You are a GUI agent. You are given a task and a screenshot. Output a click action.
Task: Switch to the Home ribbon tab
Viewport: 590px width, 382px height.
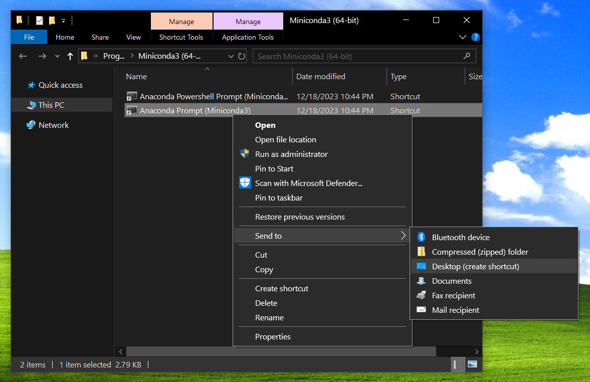coord(65,37)
